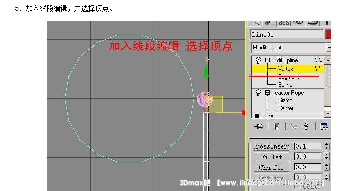Click the green Y-axis gizmo arrow
Screen dimensions: 339x191
pyautogui.click(x=206, y=71)
